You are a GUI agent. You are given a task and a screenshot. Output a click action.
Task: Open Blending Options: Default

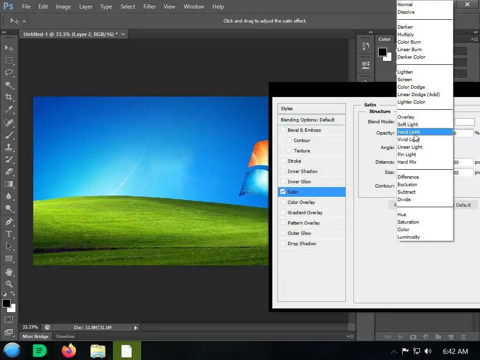click(x=312, y=120)
